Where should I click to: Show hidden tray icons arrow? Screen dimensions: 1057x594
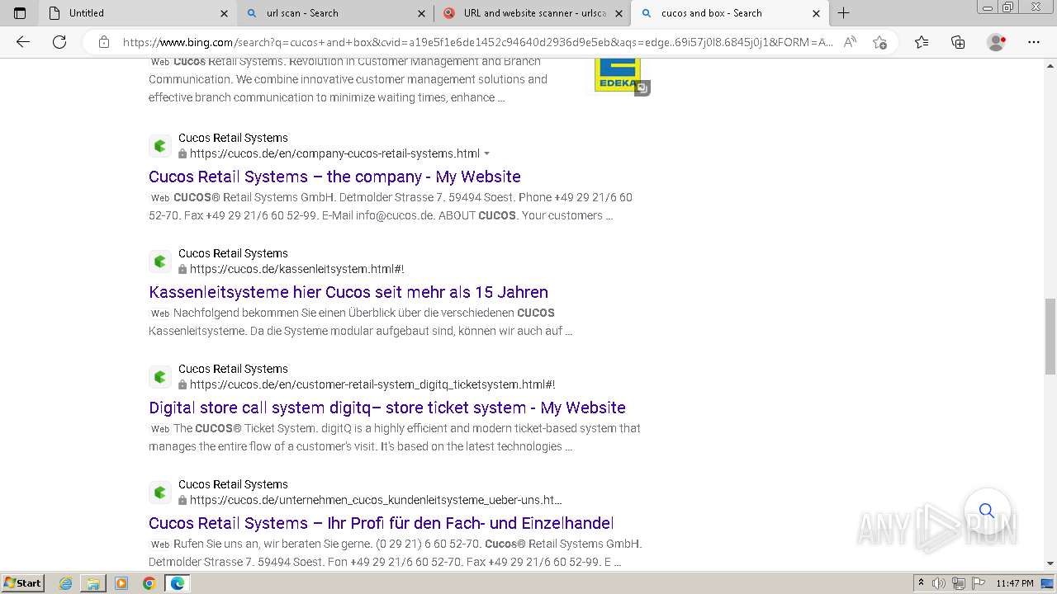[921, 583]
